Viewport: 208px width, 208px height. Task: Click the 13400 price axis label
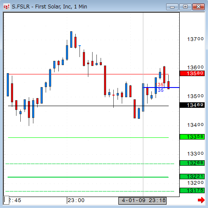click(x=195, y=125)
